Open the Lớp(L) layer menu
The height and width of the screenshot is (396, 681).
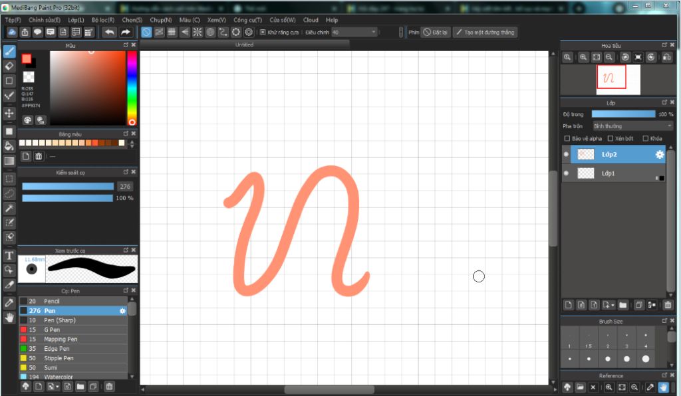[x=76, y=20]
